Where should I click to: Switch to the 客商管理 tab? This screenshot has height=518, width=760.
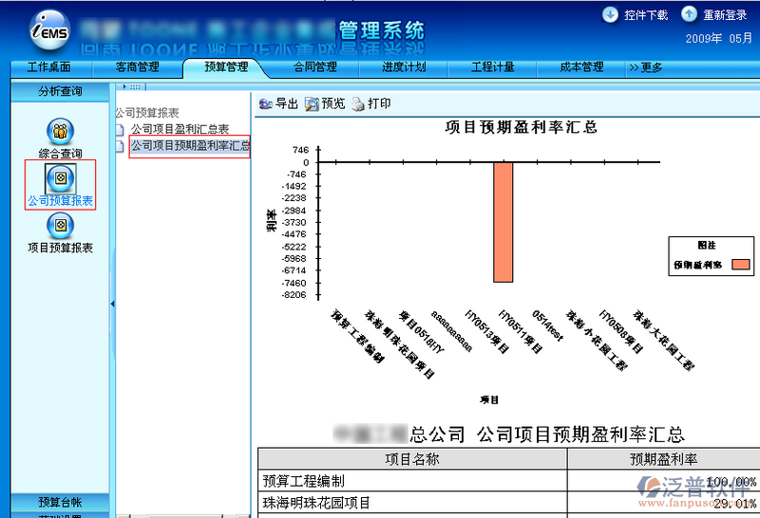click(x=137, y=67)
